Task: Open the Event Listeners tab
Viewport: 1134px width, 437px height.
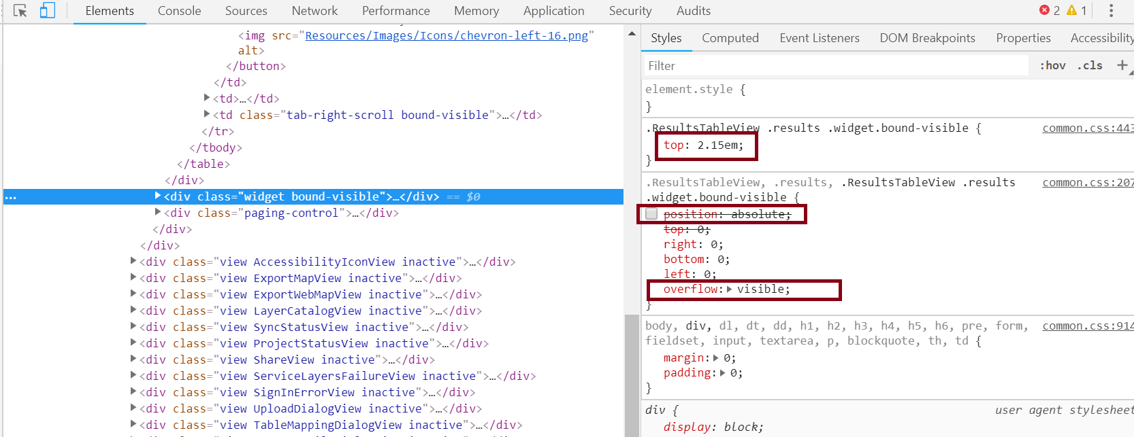Action: click(820, 38)
